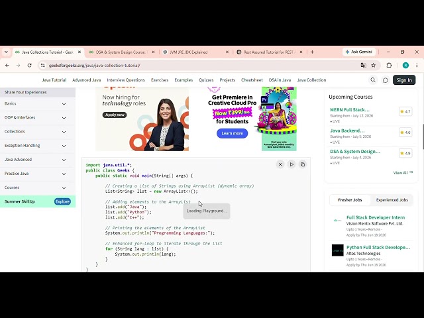Image resolution: width=424 pixels, height=318 pixels.
Task: Open Full Stack Developer Intern job
Action: click(376, 217)
